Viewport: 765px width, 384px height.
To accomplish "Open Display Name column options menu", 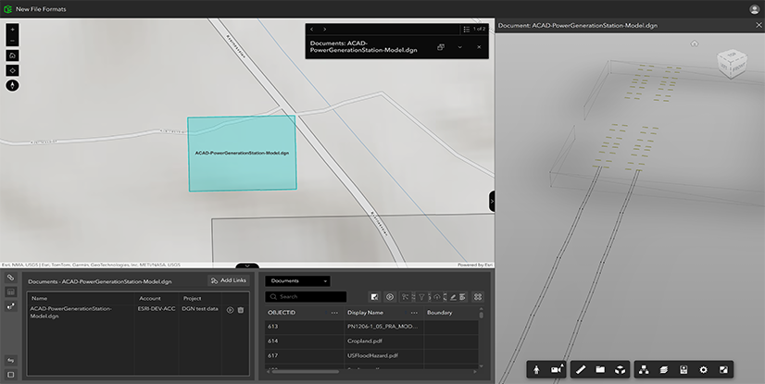I will click(414, 313).
